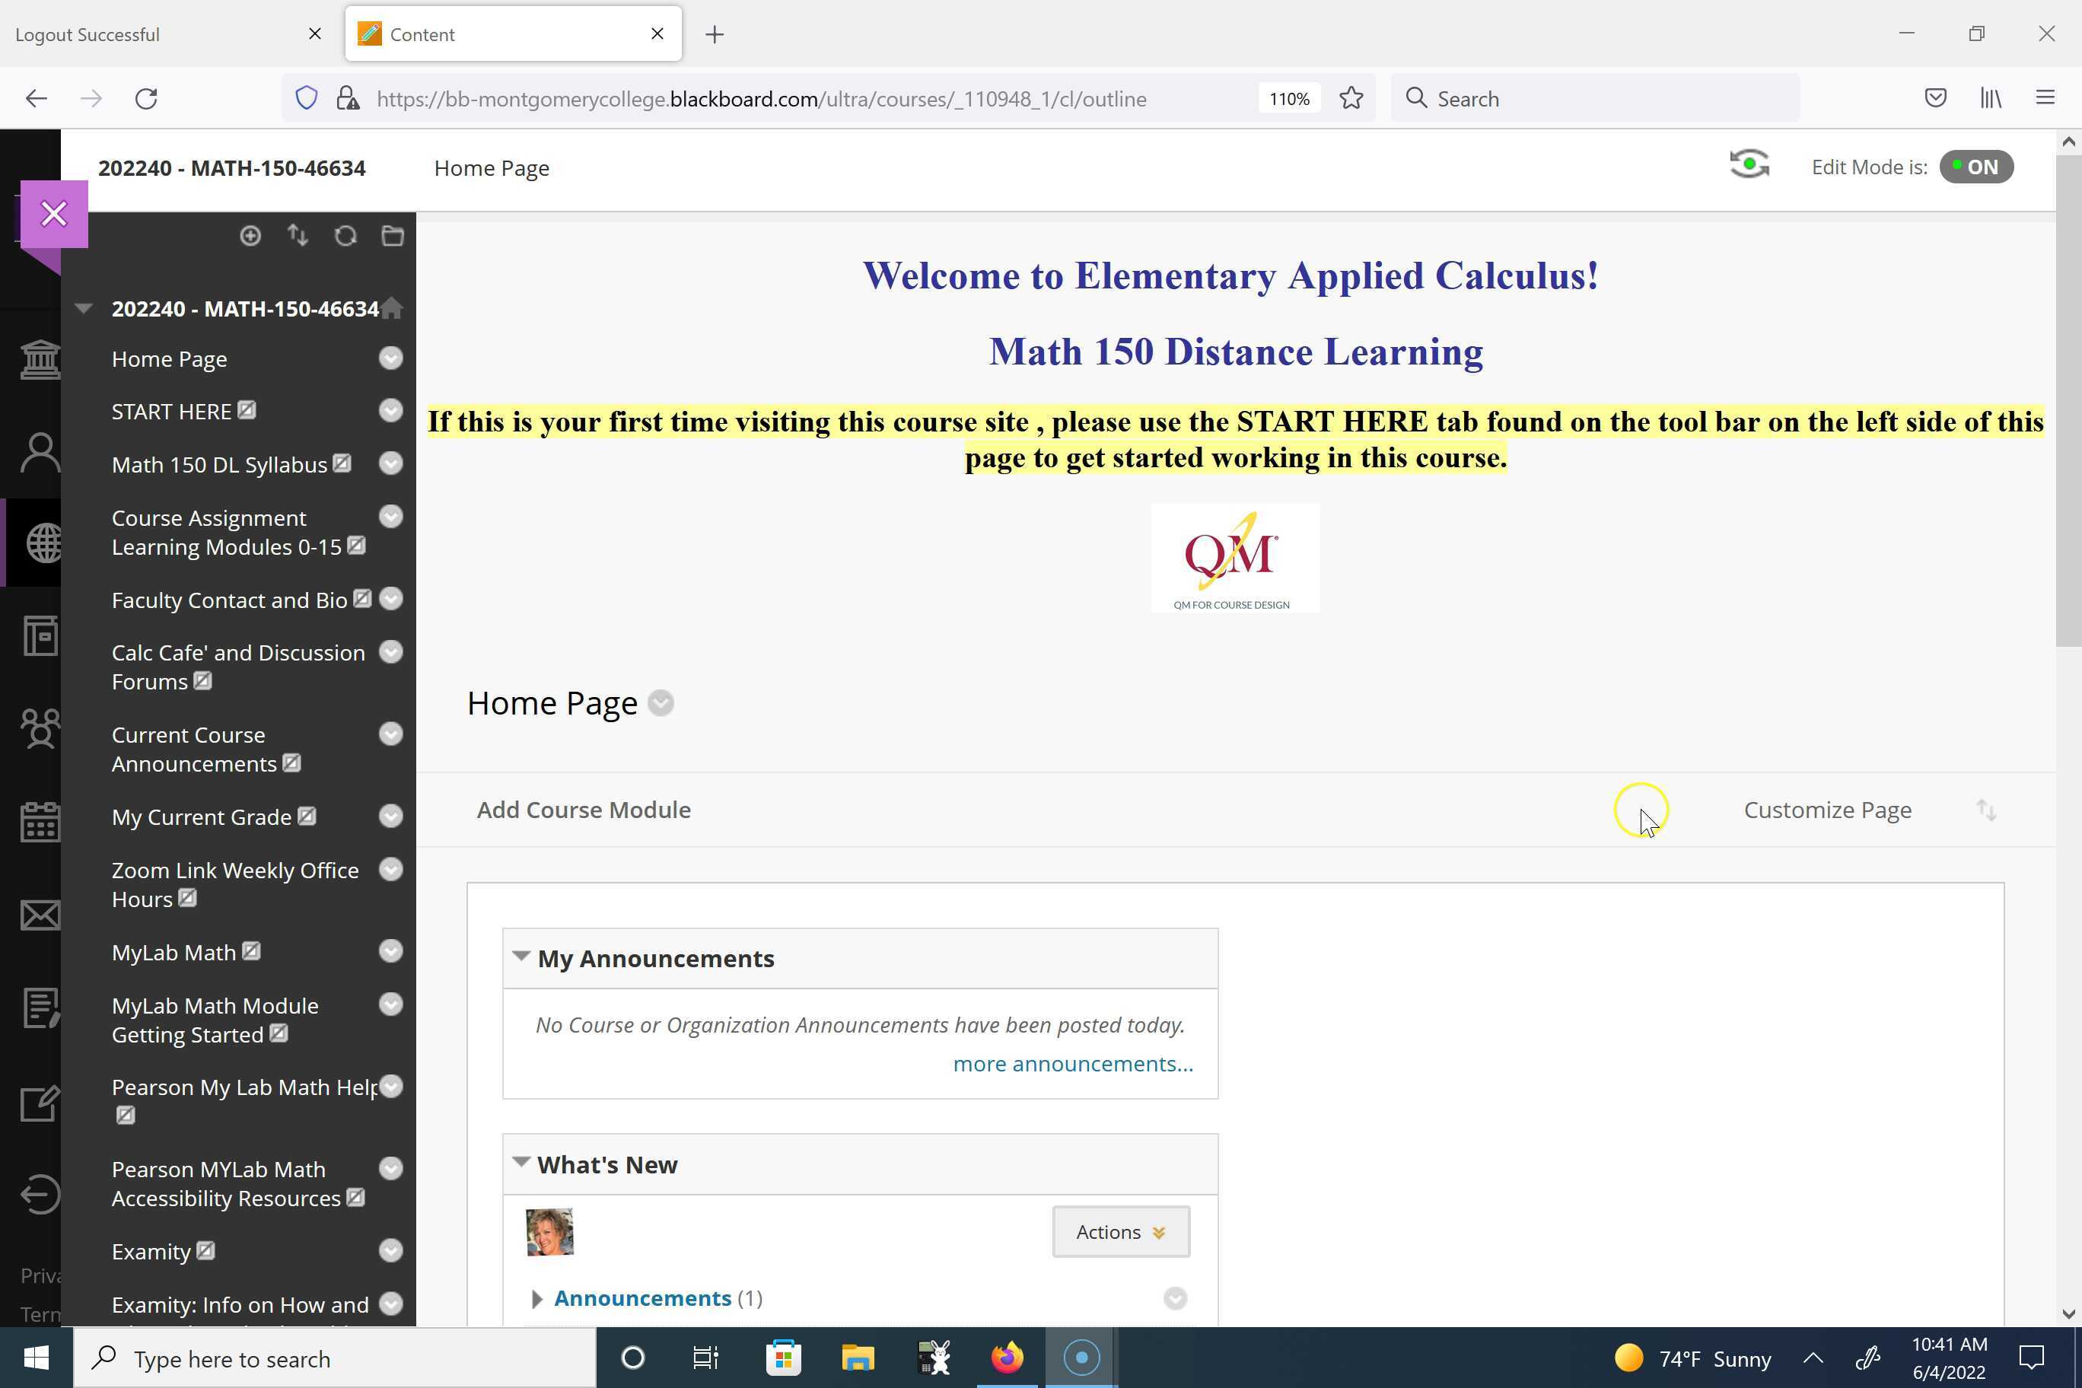Open Firefox from the taskbar
The image size is (2082, 1388).
tap(1007, 1357)
